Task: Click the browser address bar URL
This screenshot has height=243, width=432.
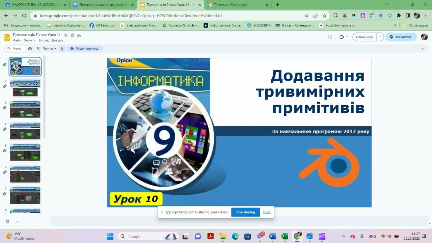Action: (x=131, y=16)
